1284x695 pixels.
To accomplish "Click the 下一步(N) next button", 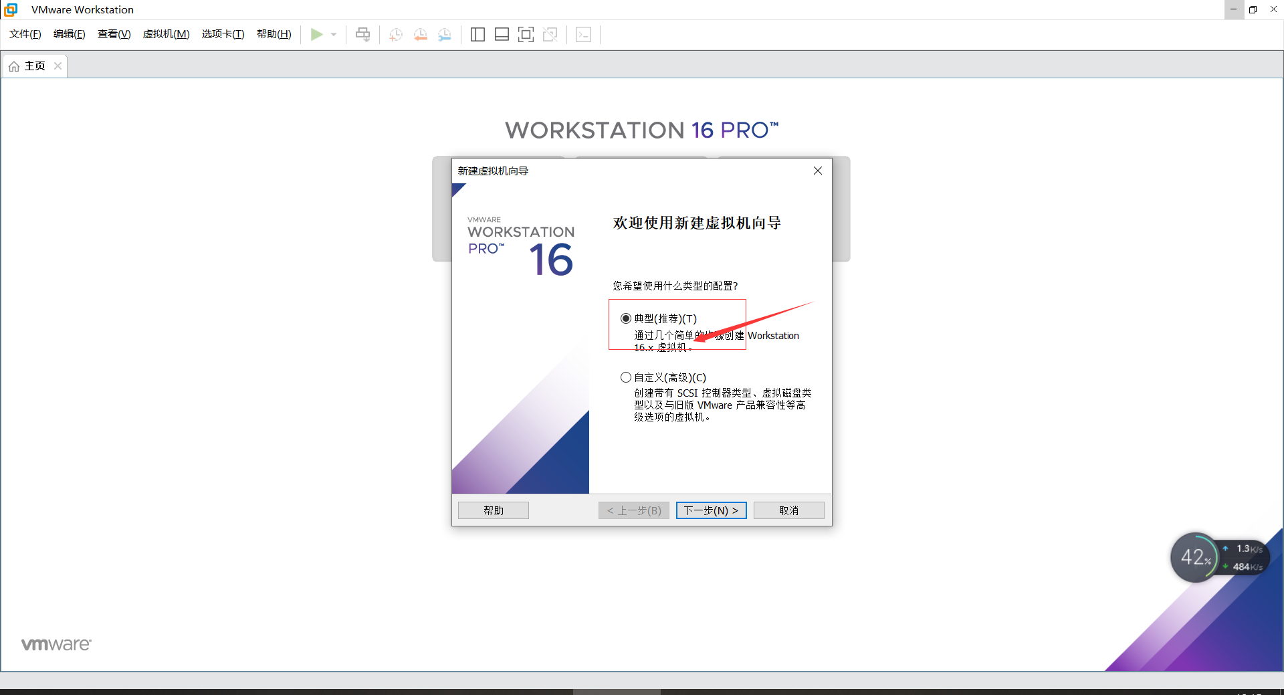I will pos(711,510).
